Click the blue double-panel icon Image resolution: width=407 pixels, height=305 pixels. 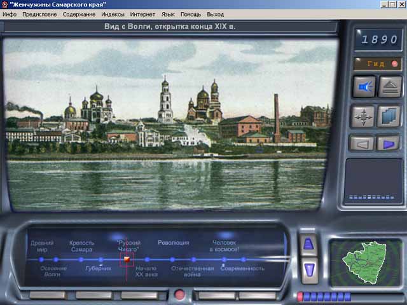pos(389,116)
